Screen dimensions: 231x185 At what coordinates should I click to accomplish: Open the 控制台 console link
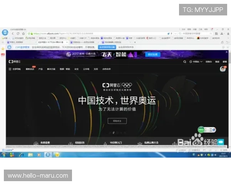point(209,62)
